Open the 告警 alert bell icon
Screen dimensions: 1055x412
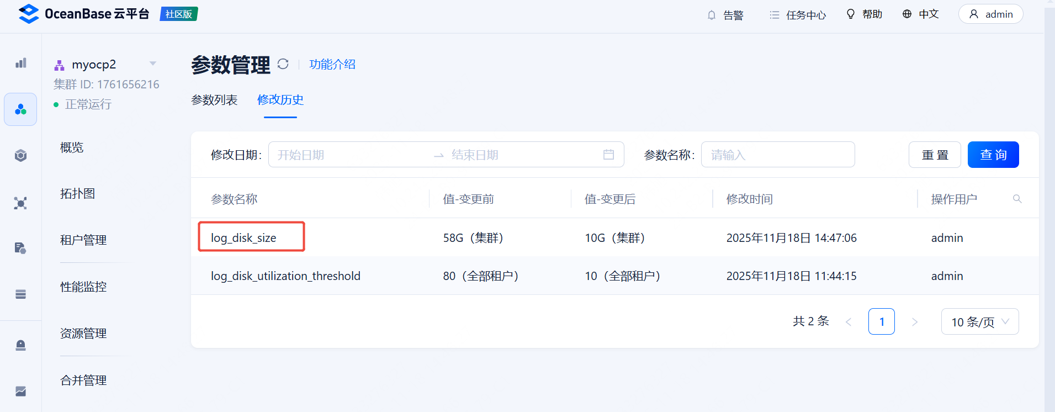712,15
